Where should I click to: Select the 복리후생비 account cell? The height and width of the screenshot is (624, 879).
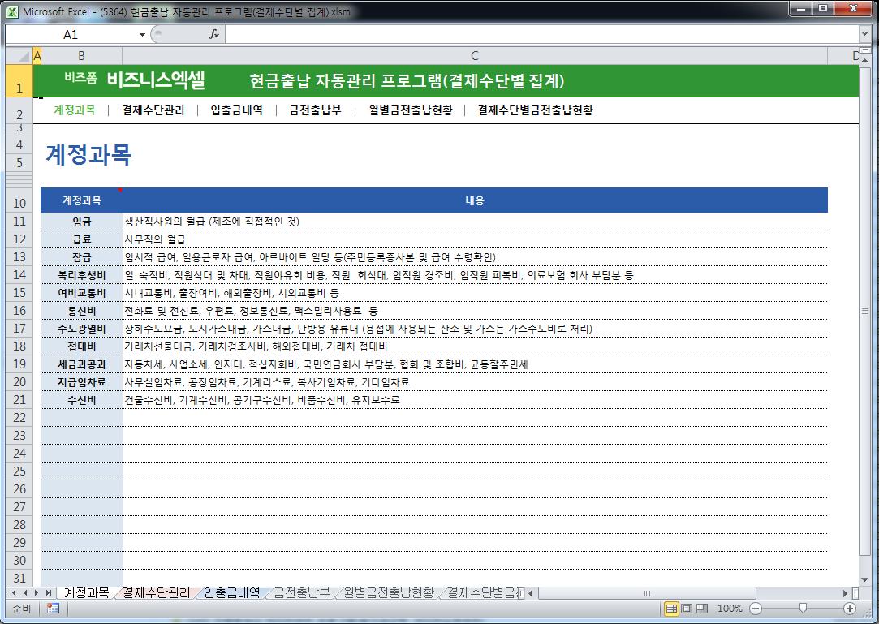[82, 275]
